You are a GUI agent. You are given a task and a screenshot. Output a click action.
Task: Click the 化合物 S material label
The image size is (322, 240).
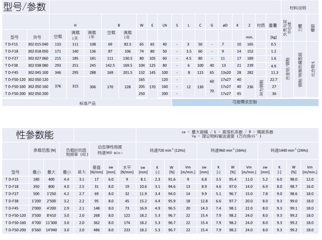coord(313,68)
